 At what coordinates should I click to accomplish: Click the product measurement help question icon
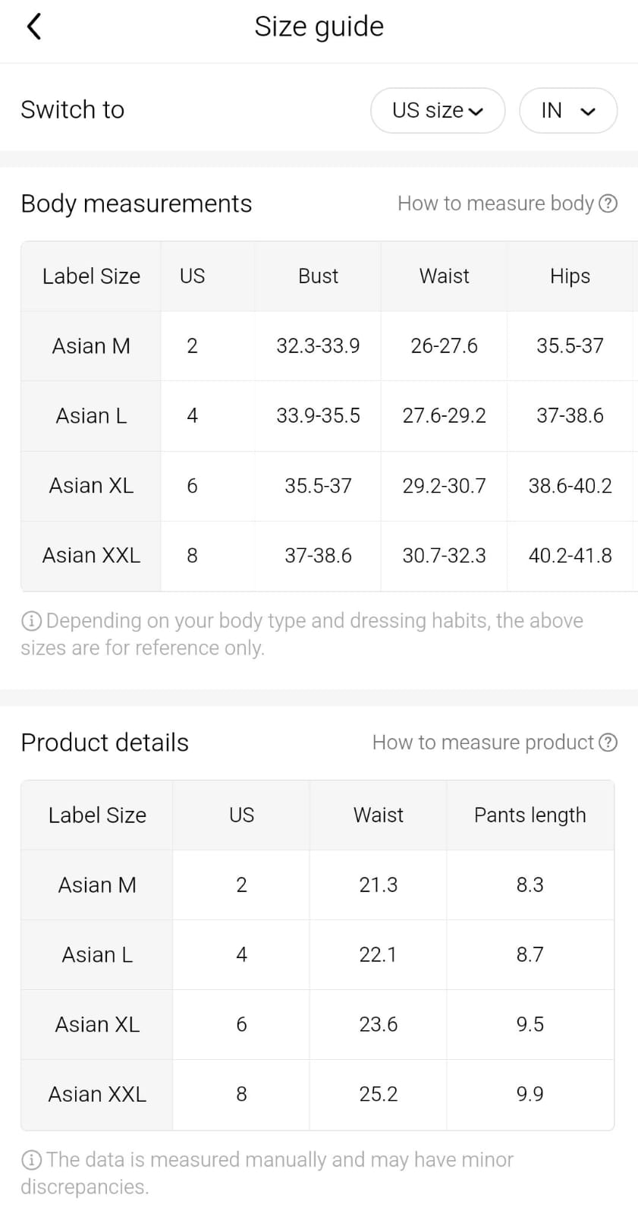pyautogui.click(x=608, y=743)
